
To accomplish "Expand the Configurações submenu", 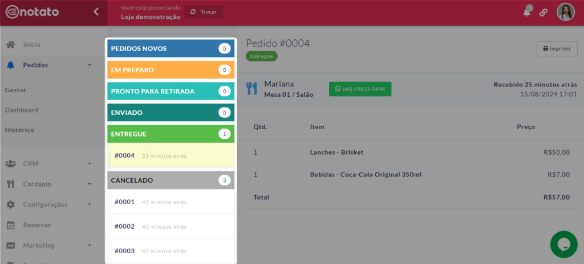I will tap(90, 205).
